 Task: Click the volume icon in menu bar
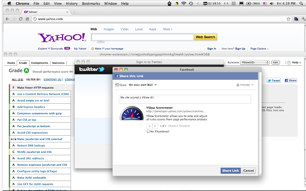click(272, 3)
